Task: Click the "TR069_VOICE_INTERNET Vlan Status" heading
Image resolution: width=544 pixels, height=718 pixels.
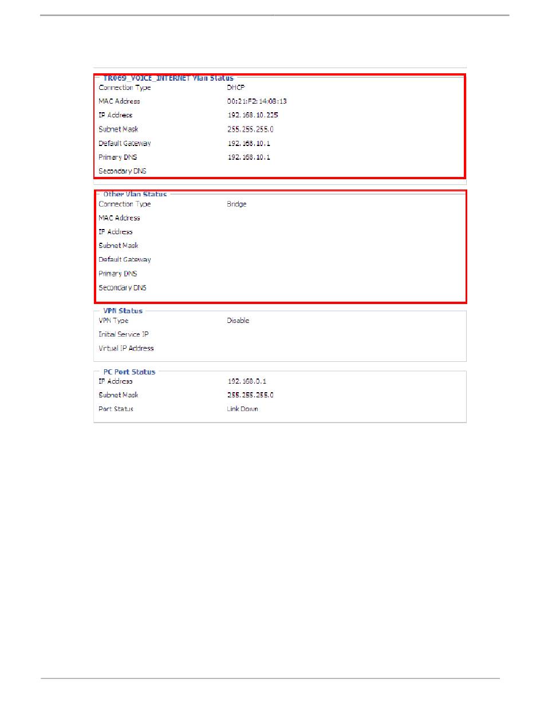Action: tap(168, 78)
